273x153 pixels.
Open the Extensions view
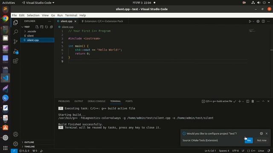[15, 61]
